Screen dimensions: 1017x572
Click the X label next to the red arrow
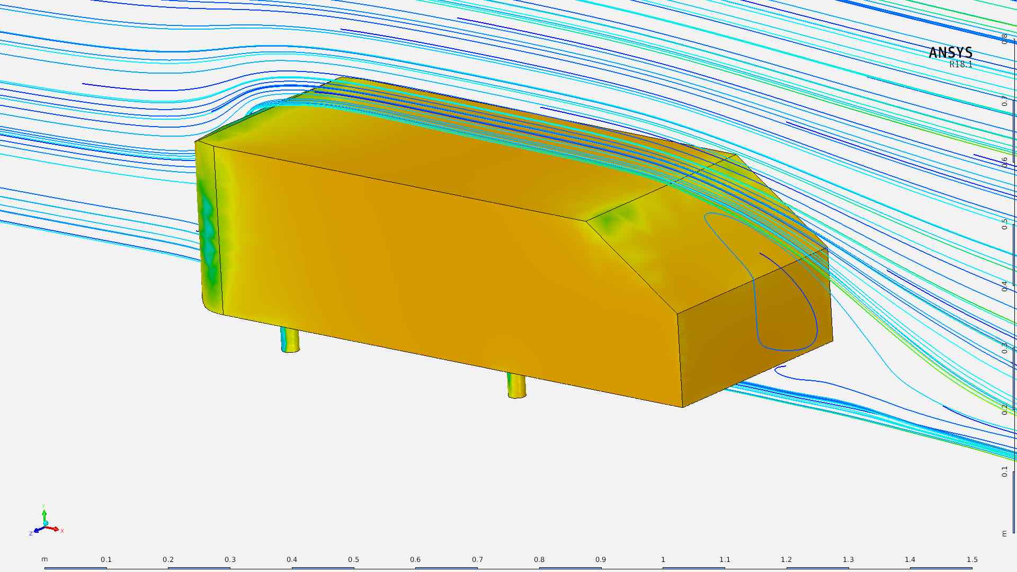[x=62, y=530]
